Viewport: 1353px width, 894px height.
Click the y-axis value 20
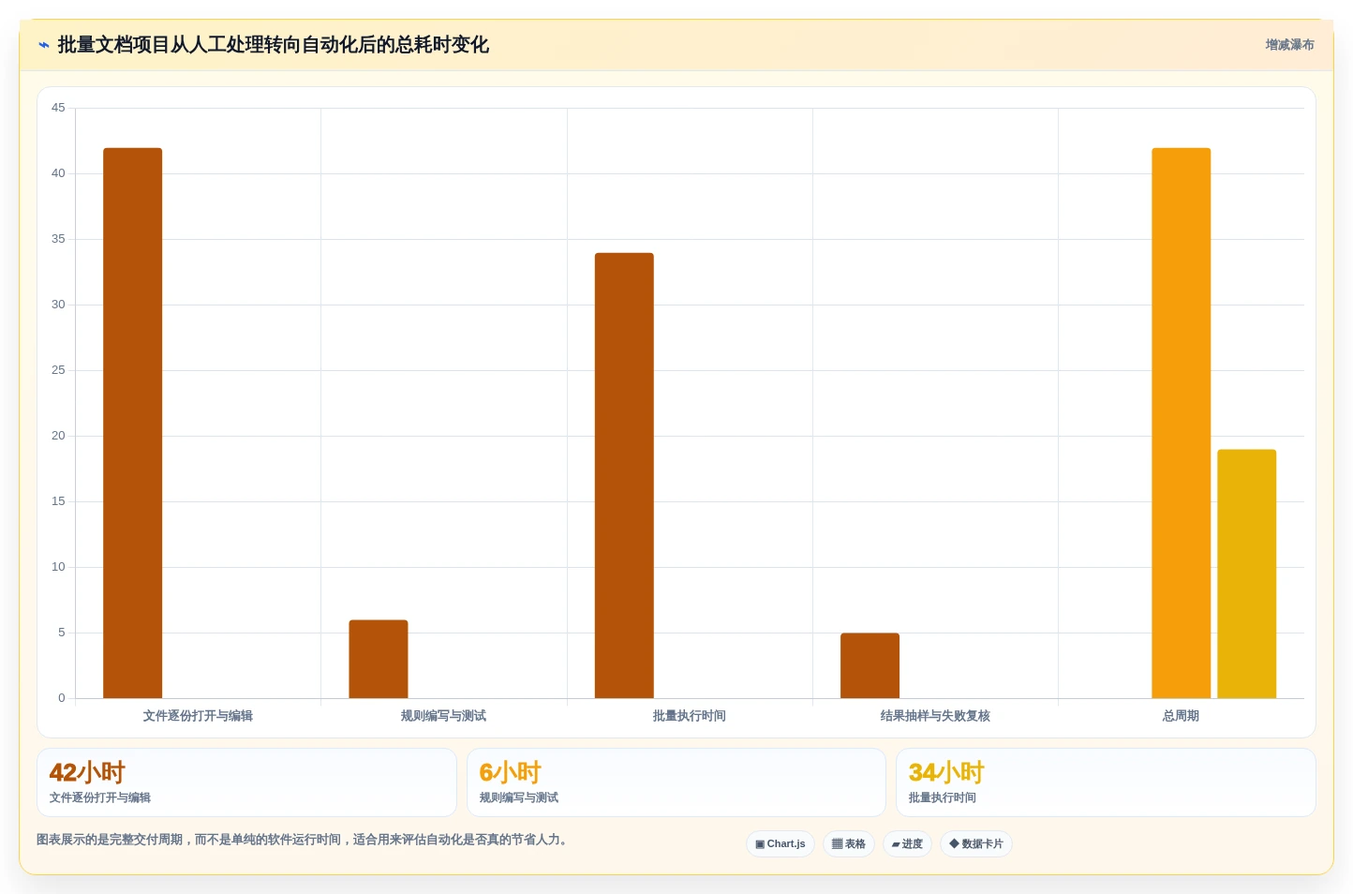(58, 436)
